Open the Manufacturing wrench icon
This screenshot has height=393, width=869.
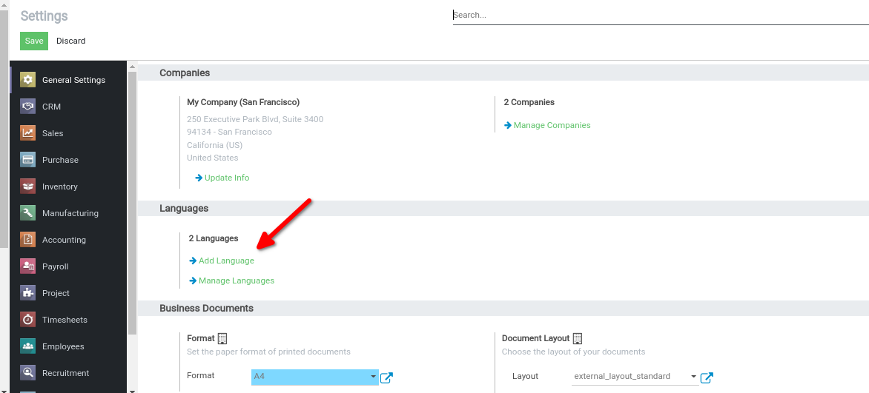[x=28, y=213]
